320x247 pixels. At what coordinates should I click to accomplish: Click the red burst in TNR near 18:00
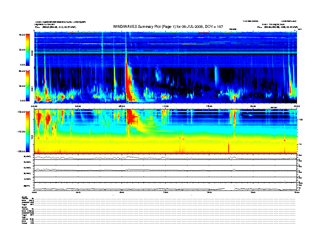[234, 118]
